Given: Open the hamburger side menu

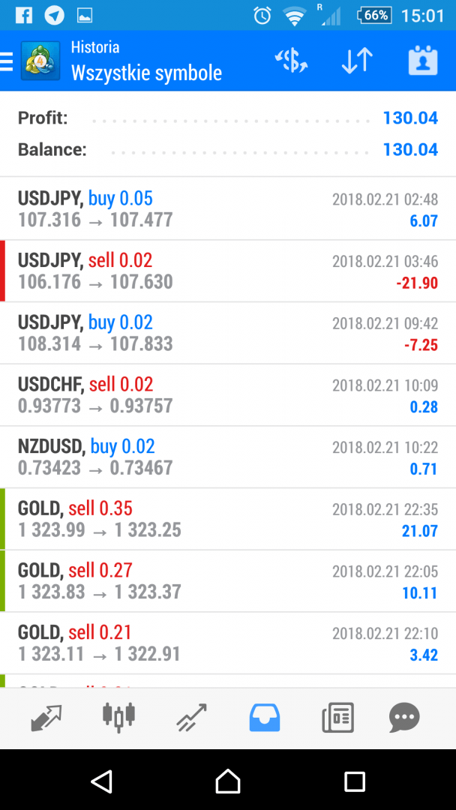Looking at the screenshot, I should [7, 61].
